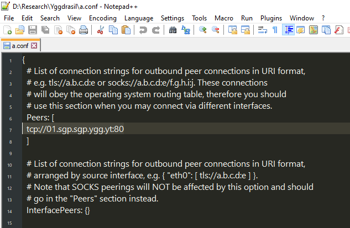Open the Settings menu

tap(173, 18)
